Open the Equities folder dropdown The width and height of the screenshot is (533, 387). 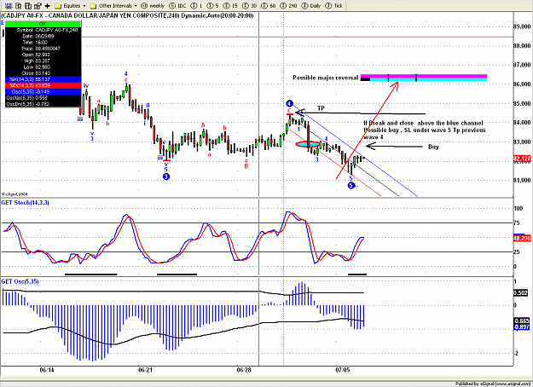pos(71,6)
